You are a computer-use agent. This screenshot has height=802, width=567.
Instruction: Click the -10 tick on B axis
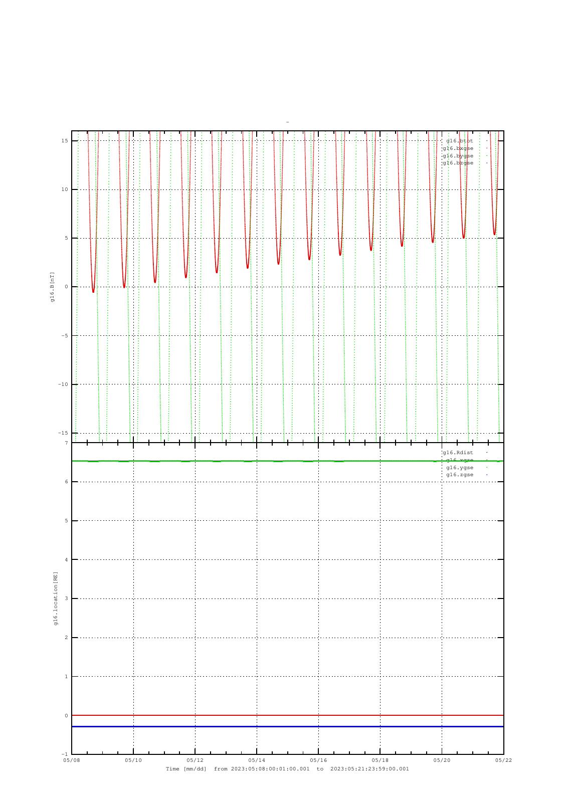tap(63, 384)
